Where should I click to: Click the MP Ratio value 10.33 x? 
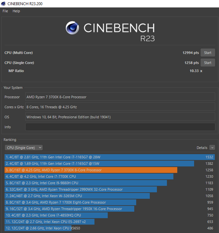click(196, 71)
